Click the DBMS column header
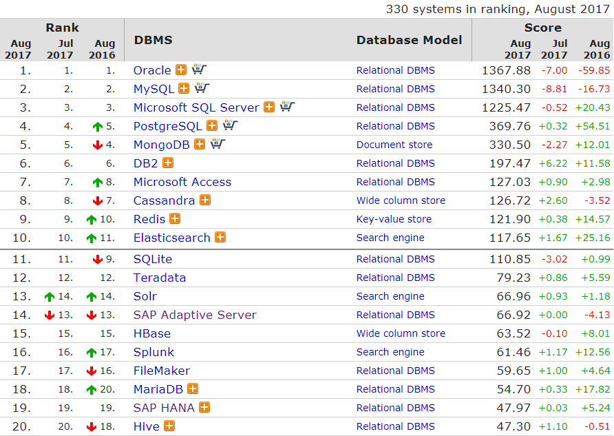Viewport: 614px width, 436px height. click(153, 40)
